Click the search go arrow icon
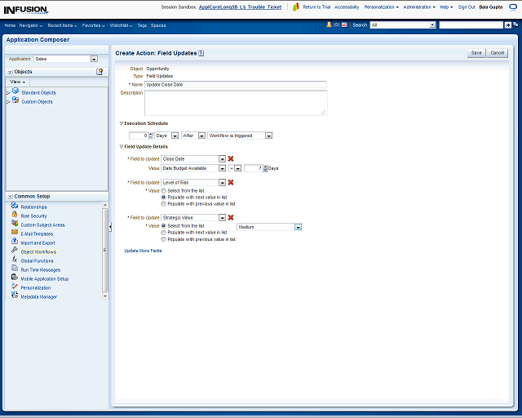This screenshot has width=522, height=418. pyautogui.click(x=508, y=25)
